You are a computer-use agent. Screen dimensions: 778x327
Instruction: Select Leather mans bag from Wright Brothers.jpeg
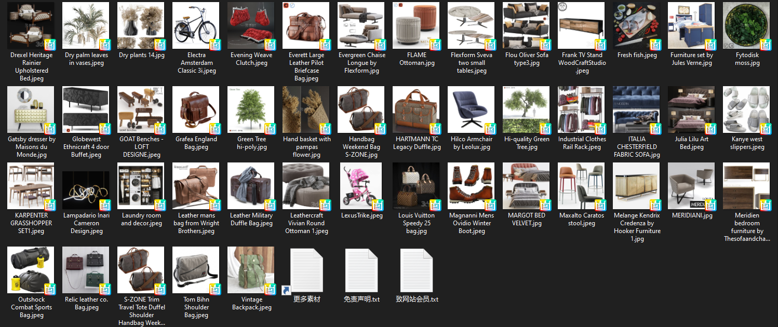tap(196, 186)
